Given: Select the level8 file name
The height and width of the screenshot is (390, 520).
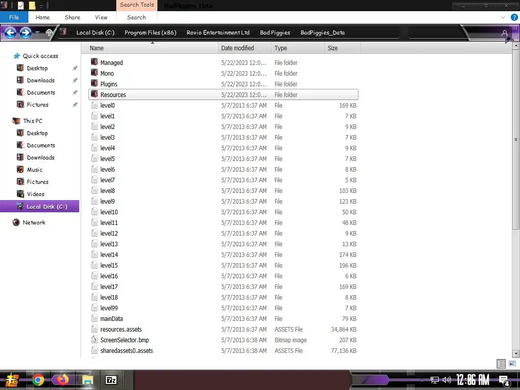Looking at the screenshot, I should (x=108, y=191).
